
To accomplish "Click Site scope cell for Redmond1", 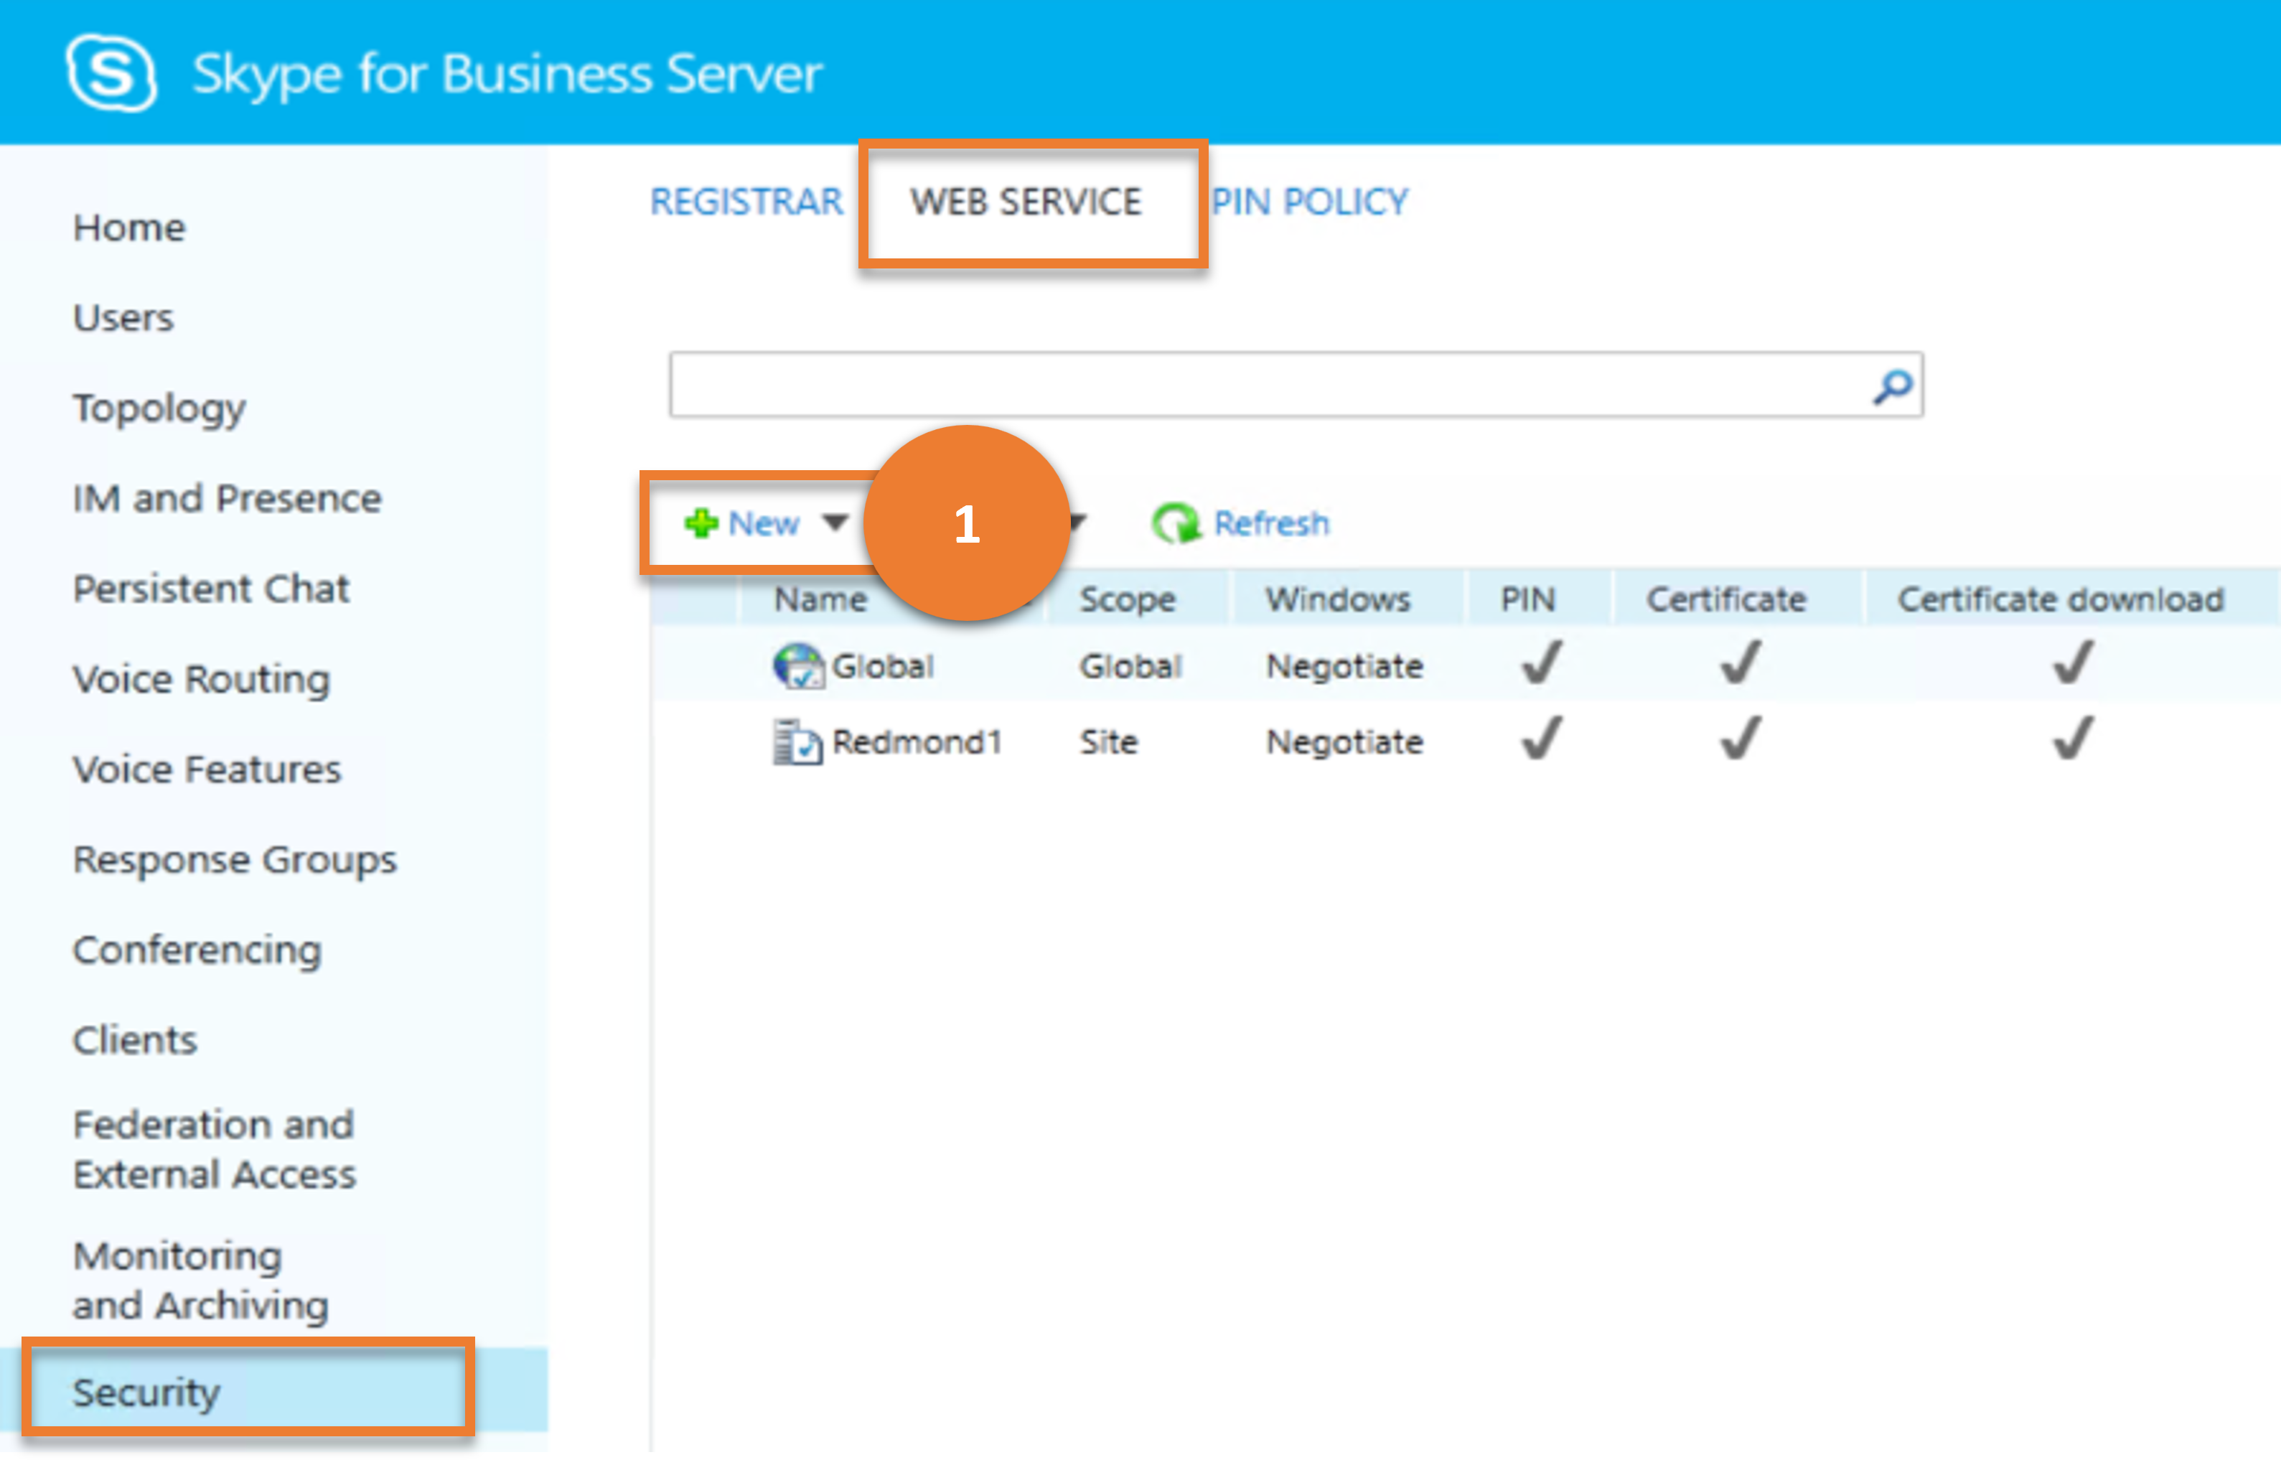I will [x=1108, y=742].
